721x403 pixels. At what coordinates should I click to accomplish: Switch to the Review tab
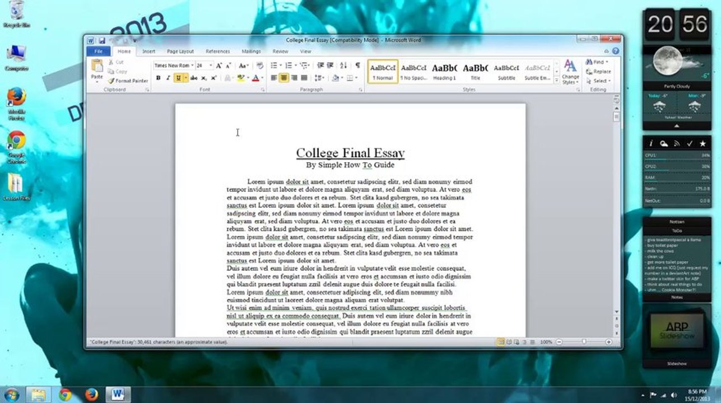pos(280,51)
